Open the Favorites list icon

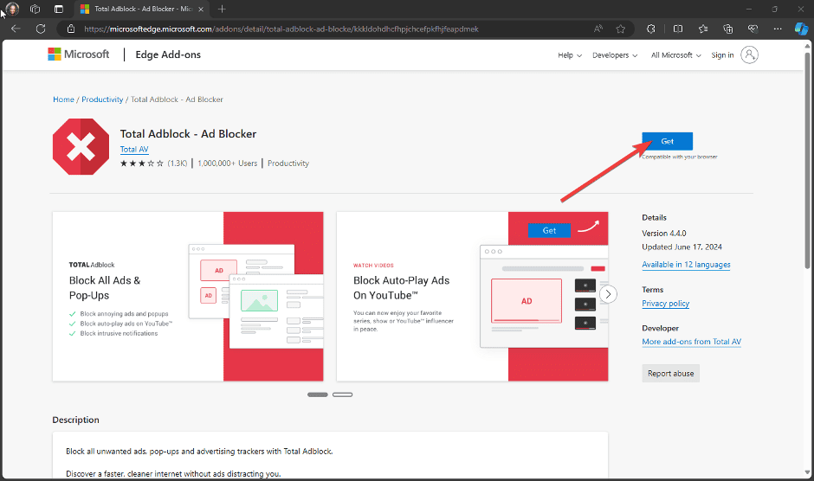(x=703, y=29)
